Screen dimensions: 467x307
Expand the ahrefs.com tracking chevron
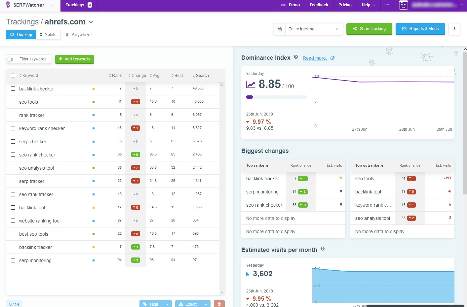(x=91, y=22)
